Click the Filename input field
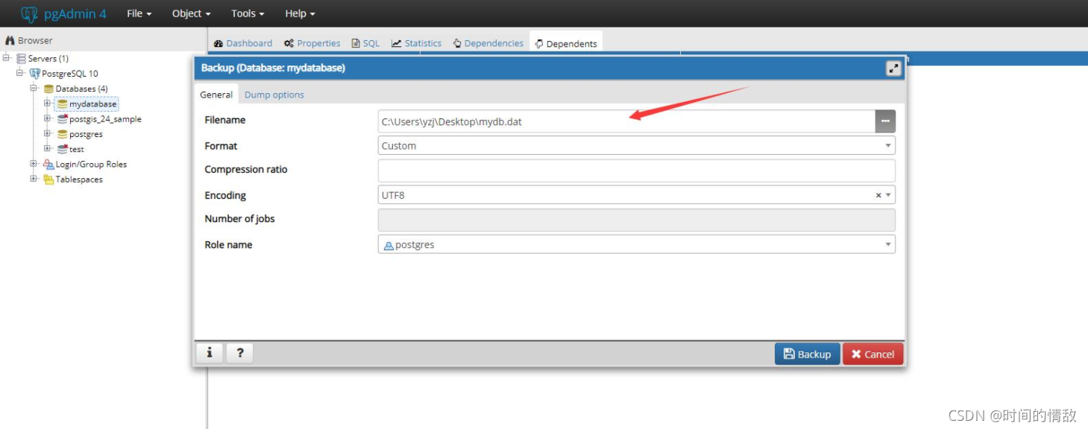1088x429 pixels. (x=626, y=121)
